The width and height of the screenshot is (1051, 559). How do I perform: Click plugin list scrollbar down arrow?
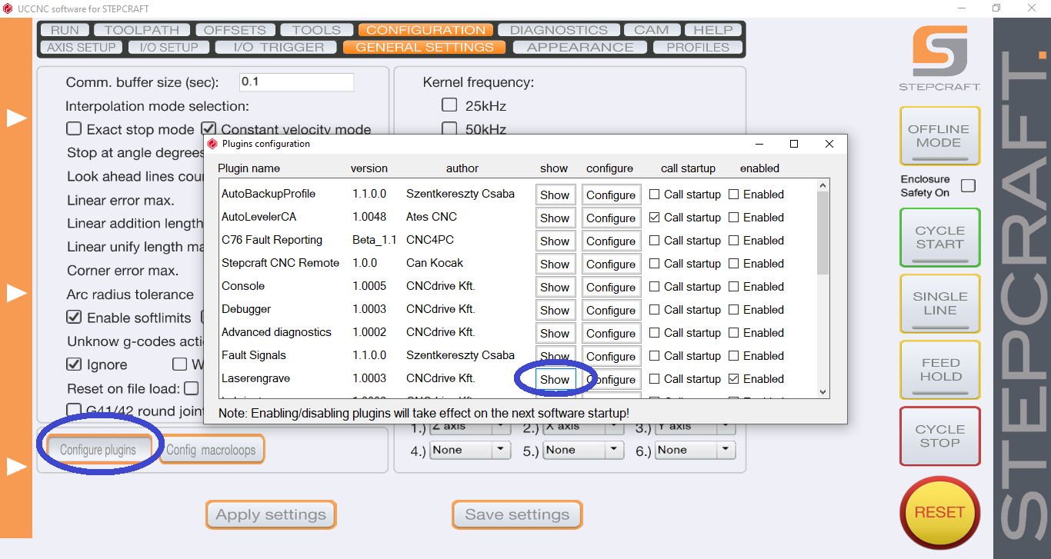(x=823, y=391)
